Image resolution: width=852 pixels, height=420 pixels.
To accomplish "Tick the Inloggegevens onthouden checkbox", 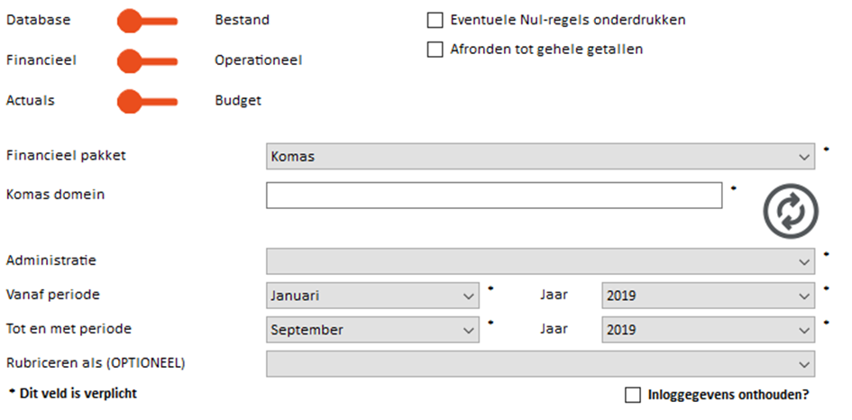I will tap(633, 395).
